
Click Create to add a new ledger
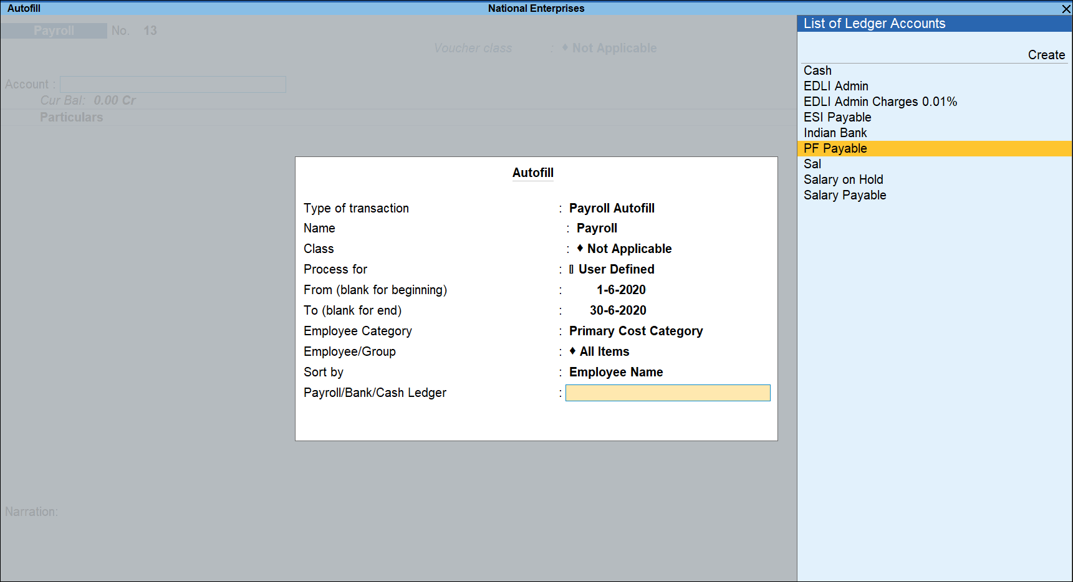click(x=1046, y=55)
